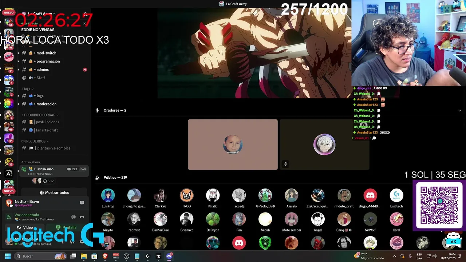Open Mayito's audience avatar
This screenshot has height=262, width=466.
[x=108, y=219]
